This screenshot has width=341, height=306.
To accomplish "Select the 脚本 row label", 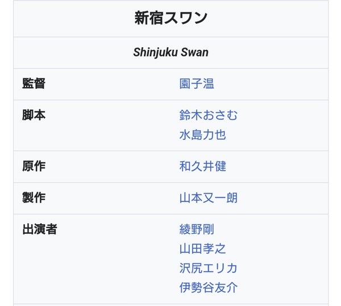I will pos(34,115).
